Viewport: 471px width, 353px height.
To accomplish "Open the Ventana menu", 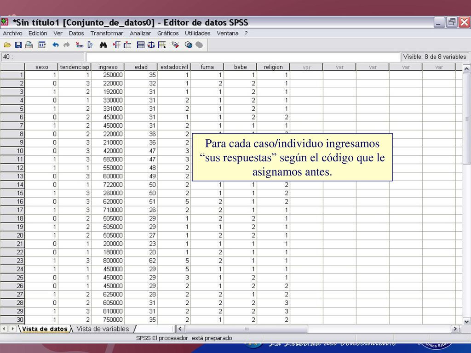I will (227, 33).
